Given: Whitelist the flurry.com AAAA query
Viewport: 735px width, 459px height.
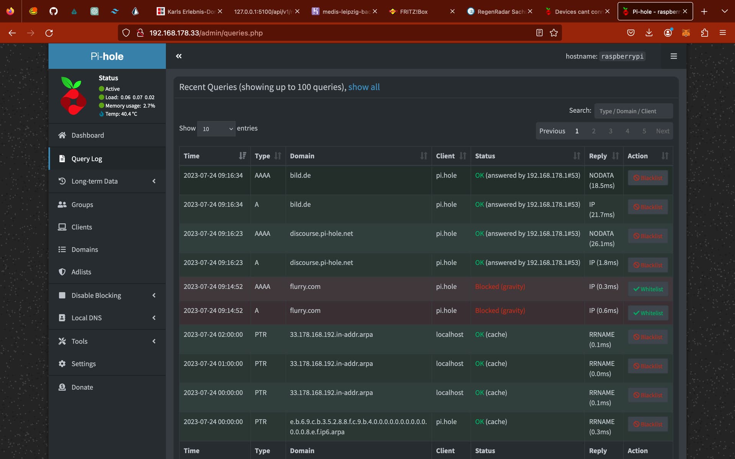Looking at the screenshot, I should pos(648,289).
